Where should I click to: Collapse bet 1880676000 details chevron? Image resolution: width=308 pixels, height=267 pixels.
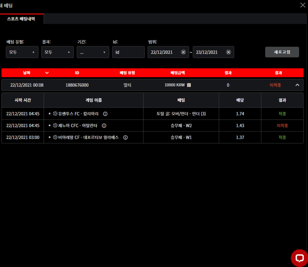(x=297, y=85)
